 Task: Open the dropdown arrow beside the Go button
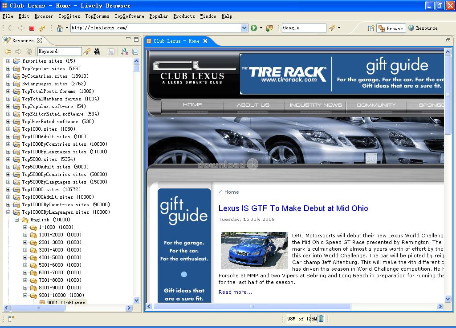tap(261, 28)
